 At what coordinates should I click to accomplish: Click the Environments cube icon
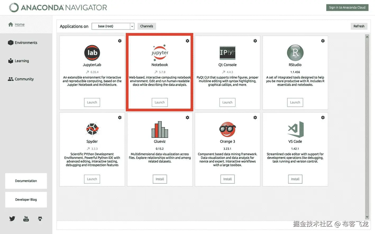pos(11,43)
